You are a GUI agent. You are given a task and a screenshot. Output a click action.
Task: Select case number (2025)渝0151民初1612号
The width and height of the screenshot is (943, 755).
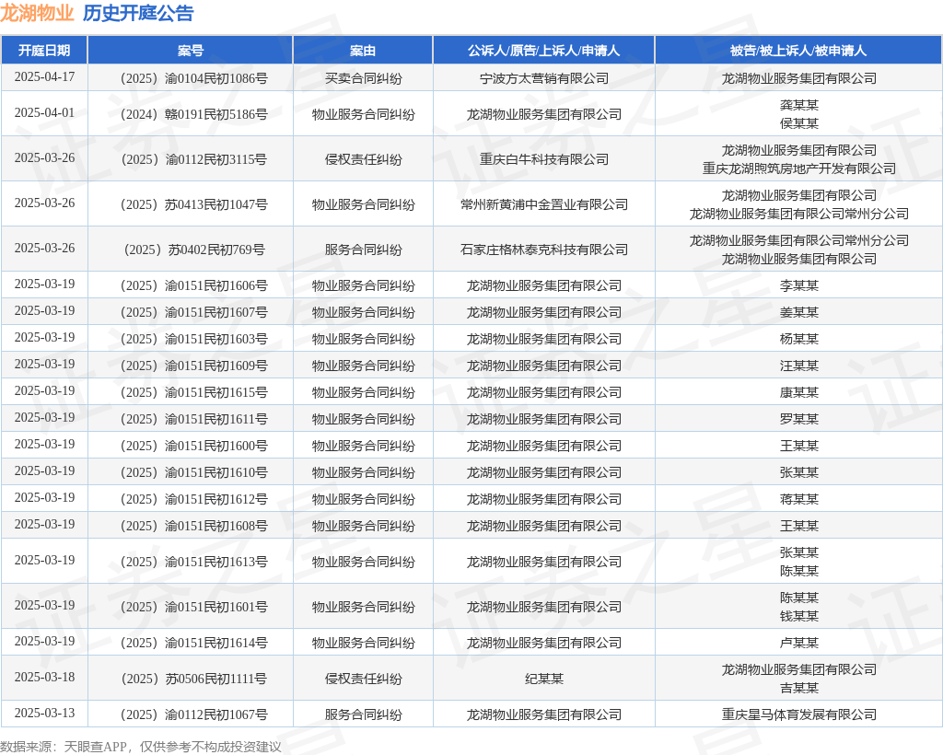pos(193,499)
